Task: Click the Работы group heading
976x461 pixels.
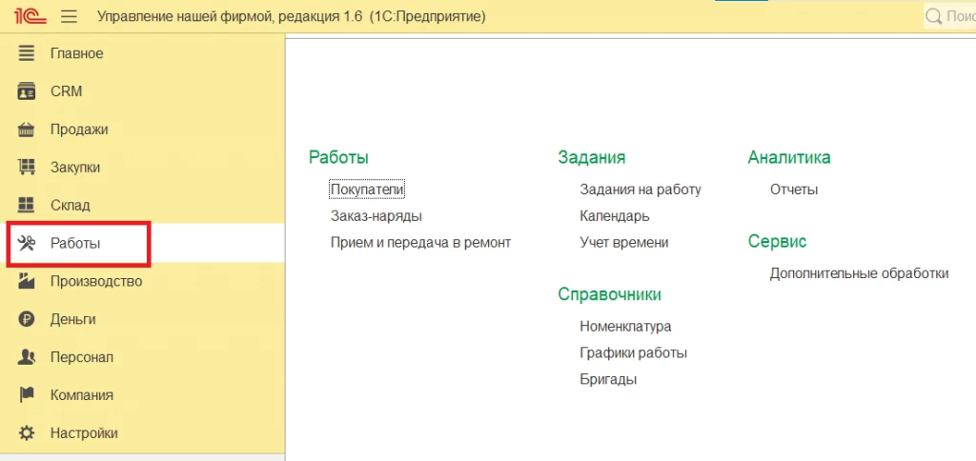Action: (x=338, y=157)
